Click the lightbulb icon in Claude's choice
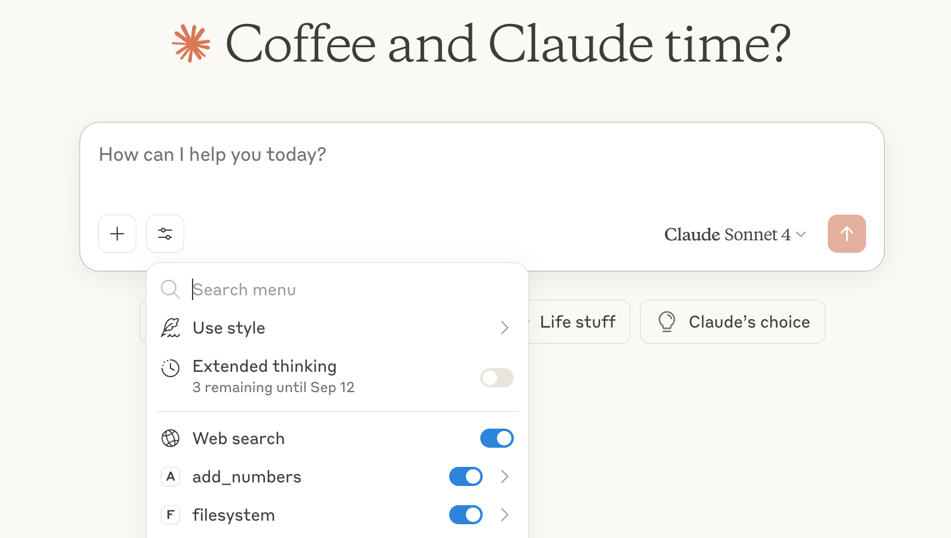Screen dimensions: 951x538 click(x=667, y=322)
